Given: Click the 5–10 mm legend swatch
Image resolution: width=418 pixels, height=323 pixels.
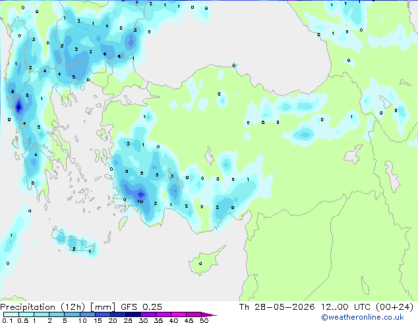Looking at the screenshot, I should (x=72, y=314).
